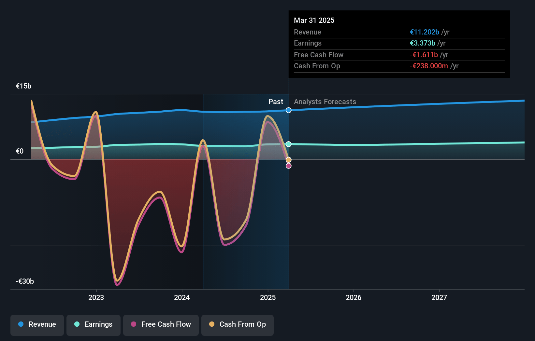The height and width of the screenshot is (341, 535).
Task: Click the Past label on chart
Action: [x=276, y=102]
